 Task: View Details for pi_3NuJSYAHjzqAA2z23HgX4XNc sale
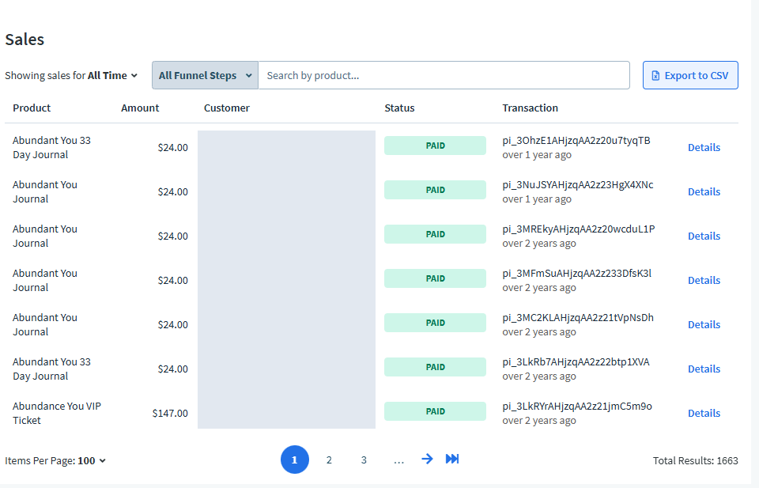coord(704,191)
